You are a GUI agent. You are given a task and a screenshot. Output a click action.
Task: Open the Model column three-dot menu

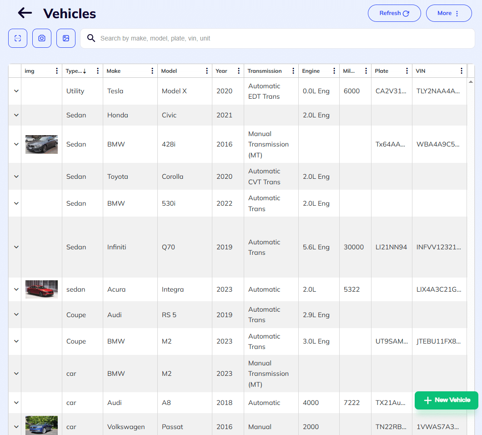(x=207, y=71)
